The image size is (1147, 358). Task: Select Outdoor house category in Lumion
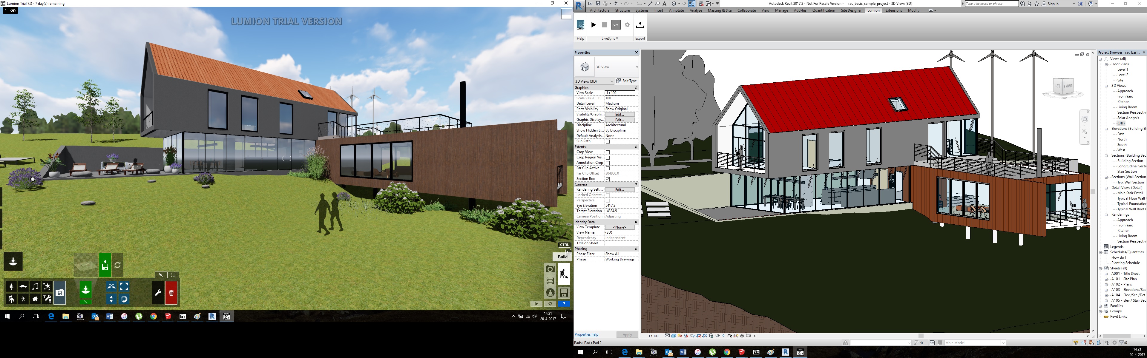35,299
